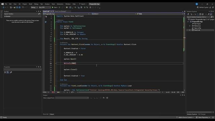Click the Solution Explorer search magnifier icon
The image size is (215, 121).
[x=212, y=17]
